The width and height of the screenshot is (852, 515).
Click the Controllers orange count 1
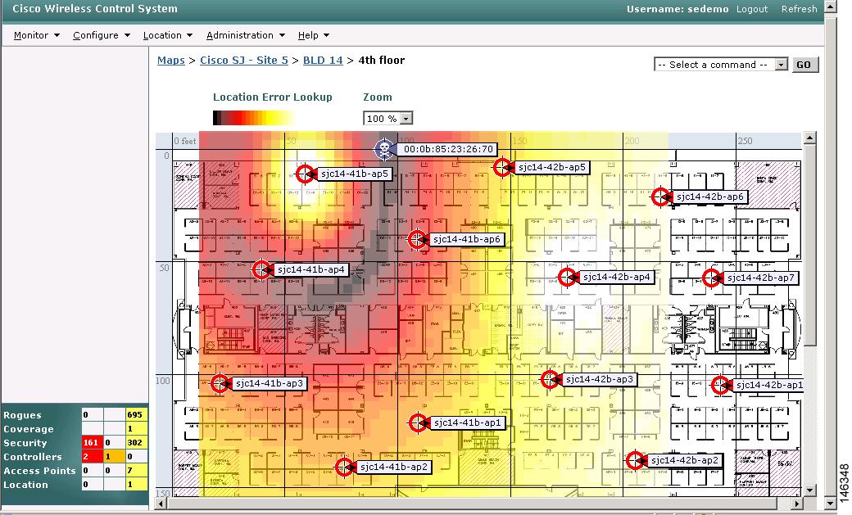click(x=114, y=457)
